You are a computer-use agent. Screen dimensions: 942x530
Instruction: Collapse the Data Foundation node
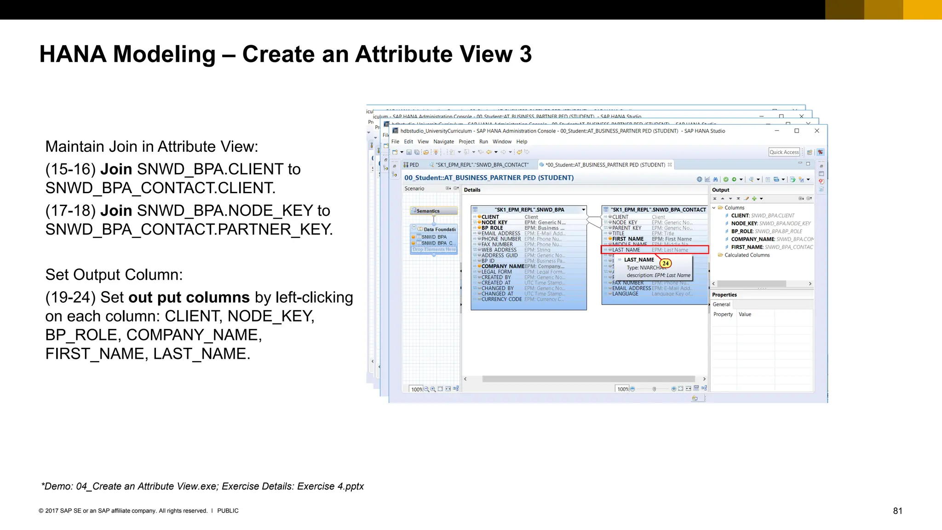click(414, 228)
